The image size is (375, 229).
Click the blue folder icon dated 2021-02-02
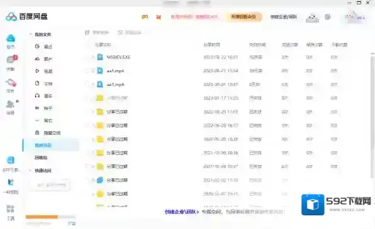point(100,180)
